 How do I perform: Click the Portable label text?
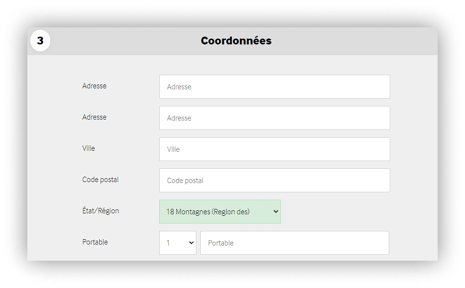95,242
